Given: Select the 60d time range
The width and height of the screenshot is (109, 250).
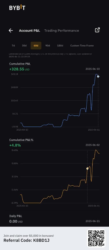Looking at the screenshot, I should tap(36, 46).
